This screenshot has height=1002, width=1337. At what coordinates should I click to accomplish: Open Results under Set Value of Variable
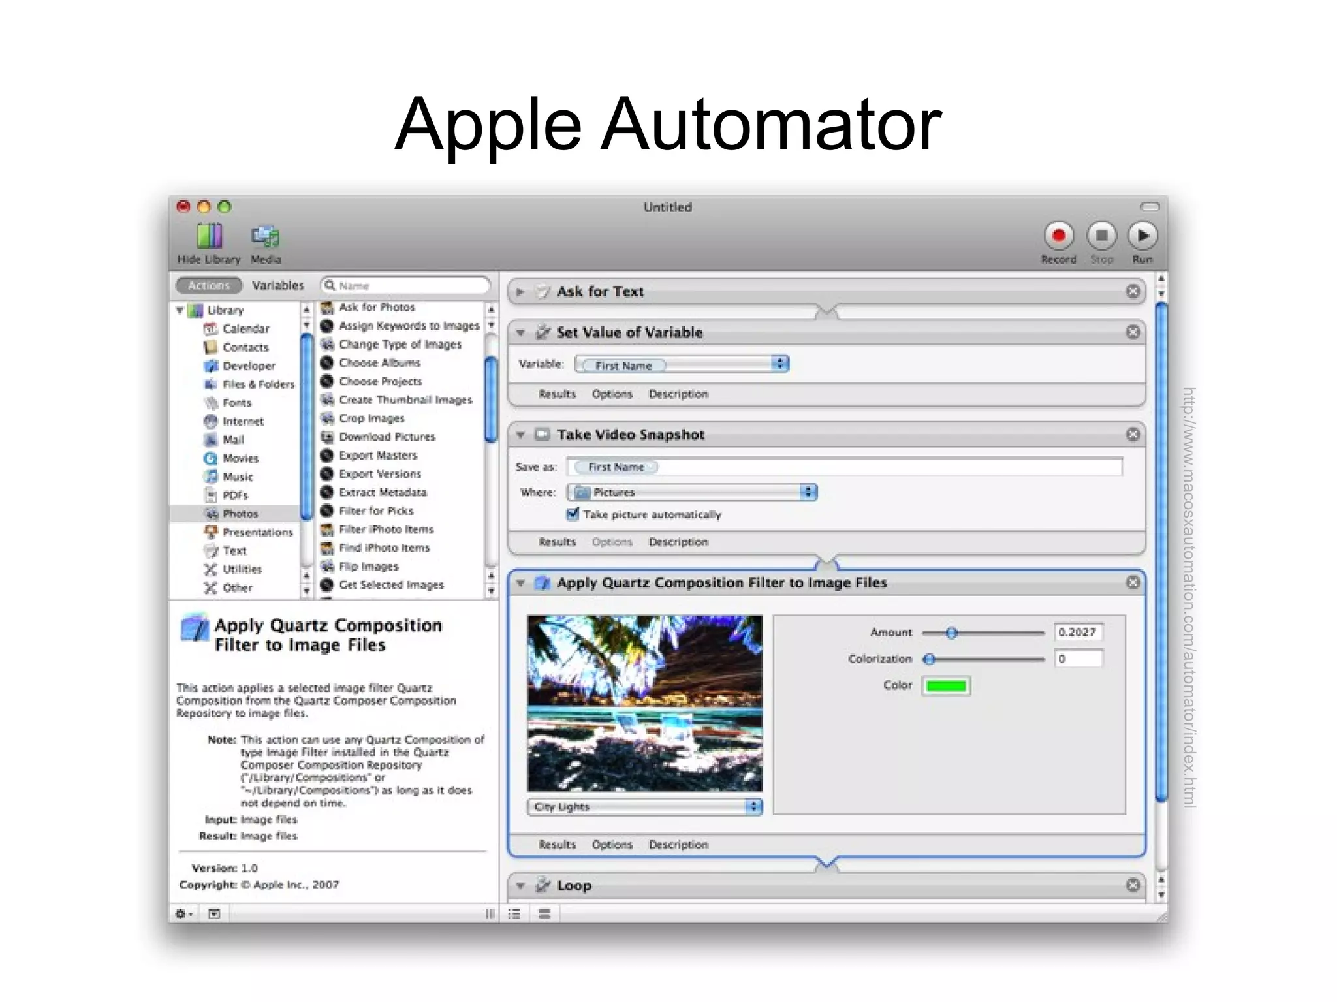pyautogui.click(x=558, y=394)
